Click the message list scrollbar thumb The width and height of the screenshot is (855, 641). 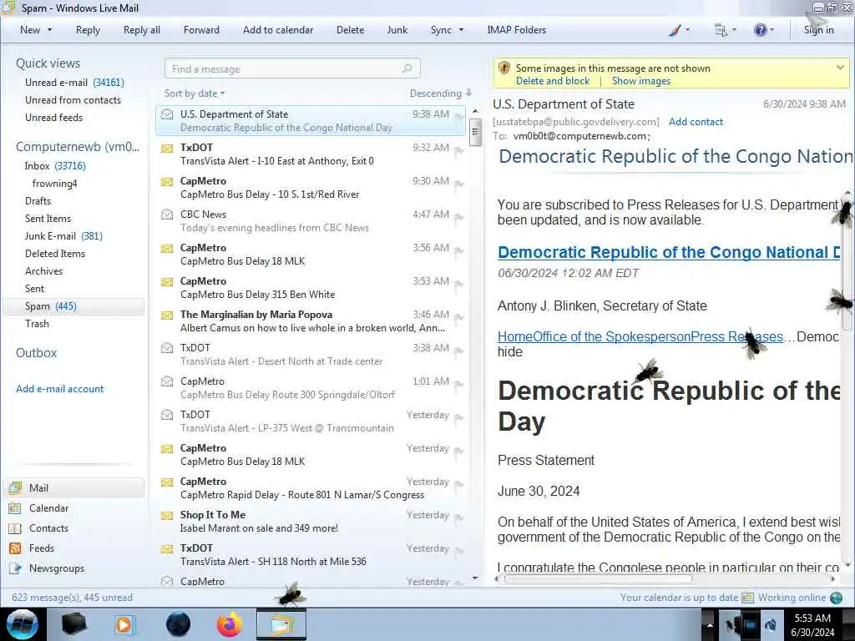tap(475, 131)
